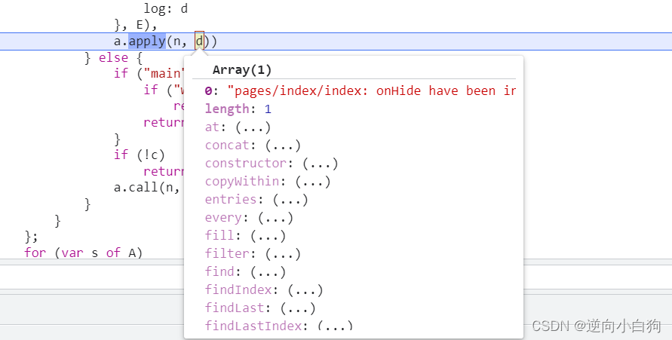Screen dimensions: 672x340
Task: Click the find: (...) property row
Action: [245, 271]
